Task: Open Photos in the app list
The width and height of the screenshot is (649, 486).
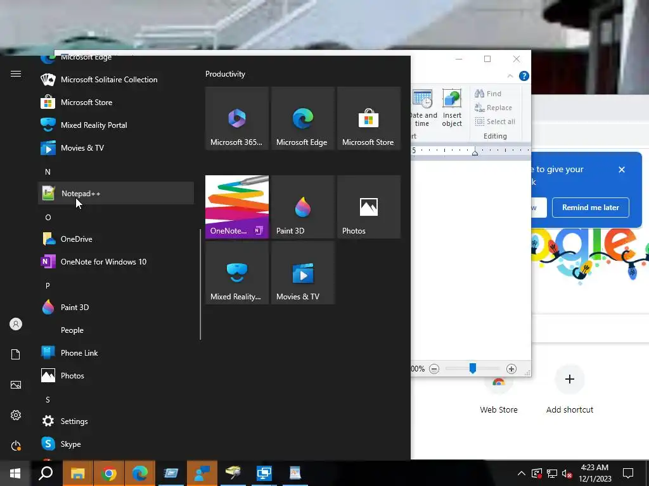Action: 116,375
